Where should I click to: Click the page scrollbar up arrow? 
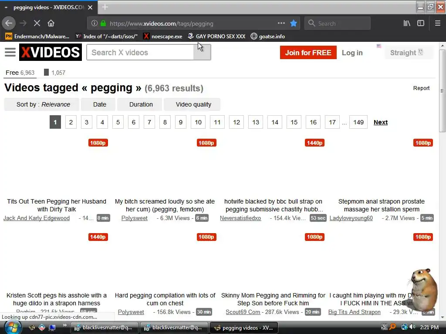tap(443, 45)
